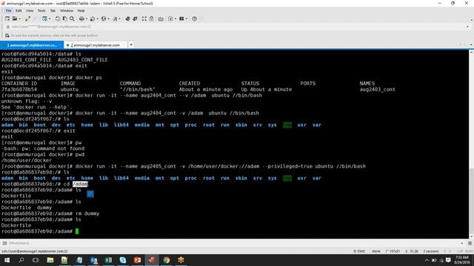Expand the Print dropdown arrow

(x=87, y=18)
